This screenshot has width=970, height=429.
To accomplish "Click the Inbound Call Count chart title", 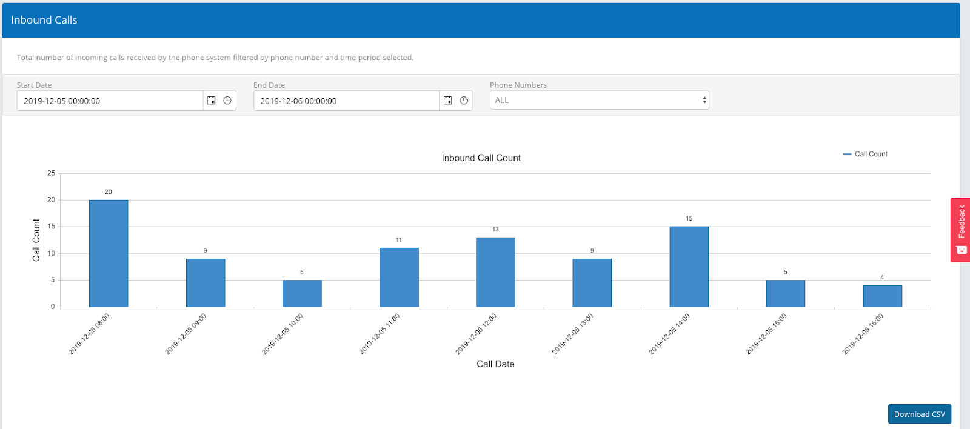I will (x=481, y=158).
